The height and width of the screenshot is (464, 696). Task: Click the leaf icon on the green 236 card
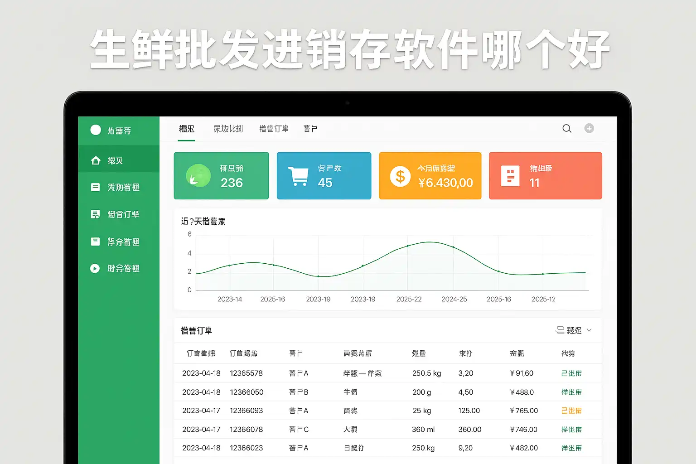pos(198,176)
